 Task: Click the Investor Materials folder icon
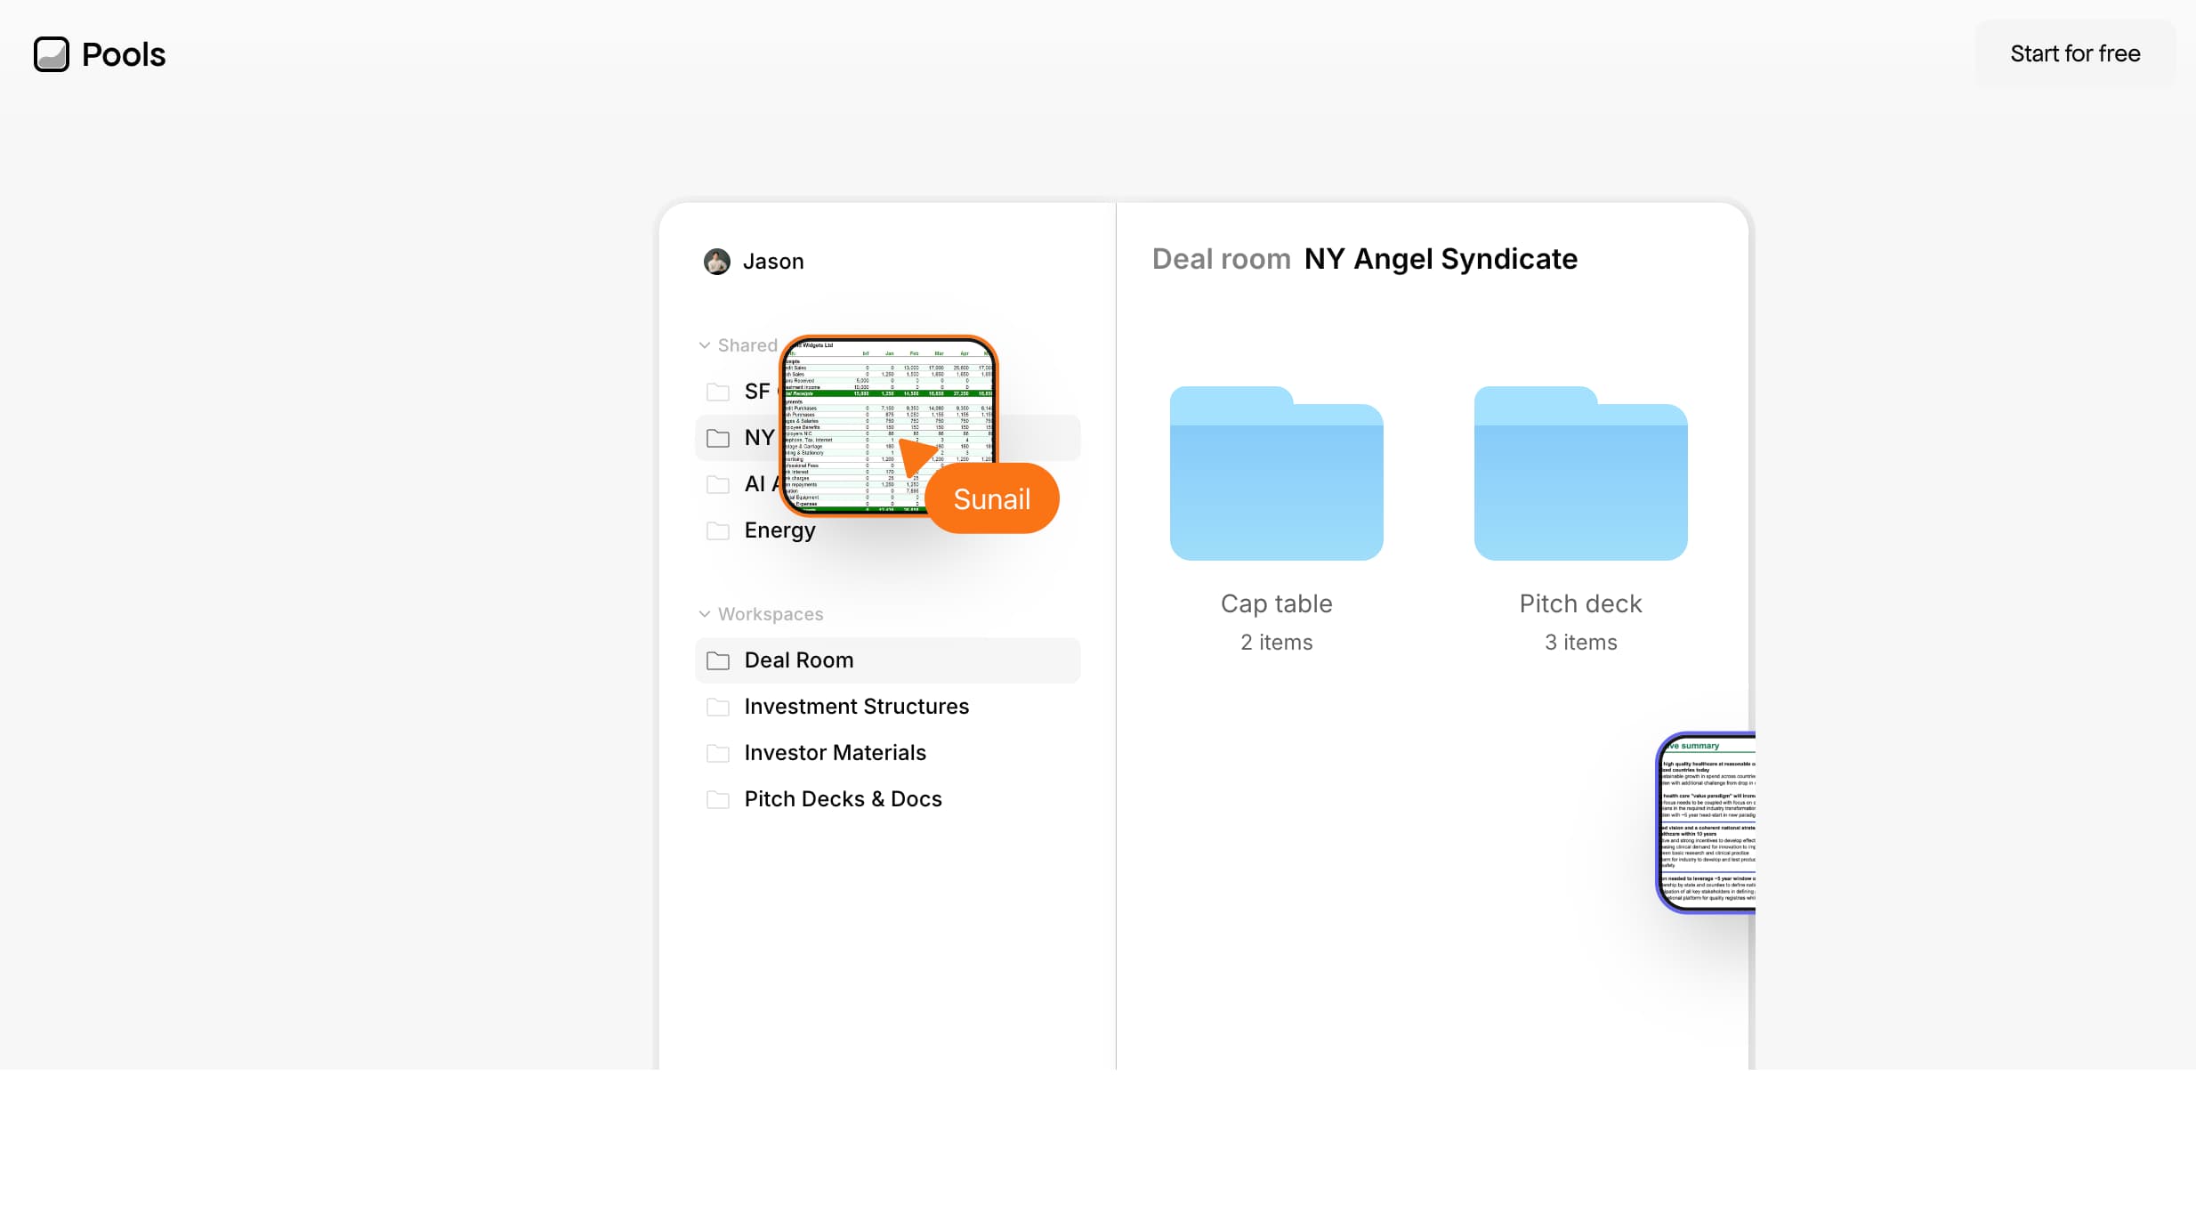718,753
